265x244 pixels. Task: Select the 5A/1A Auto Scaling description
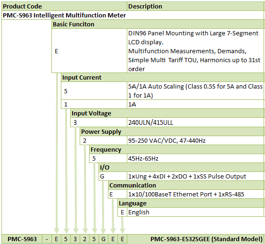point(195,91)
